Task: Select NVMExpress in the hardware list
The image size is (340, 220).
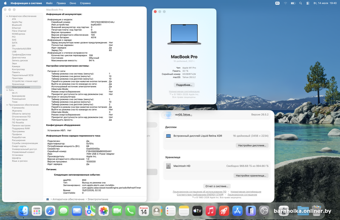Action: 18,34
